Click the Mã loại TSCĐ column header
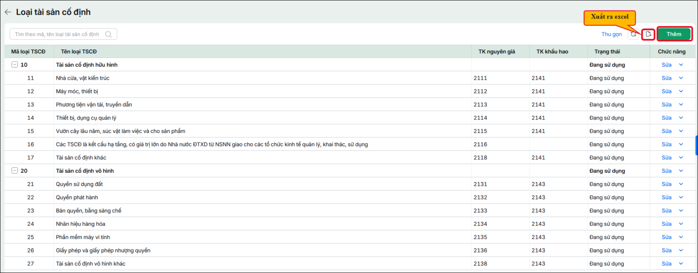This screenshot has height=273, width=698. pos(28,51)
